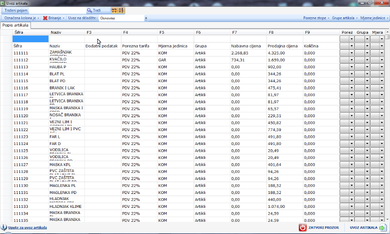
Task: Select price cell 2.268,85
Action: coord(248,53)
